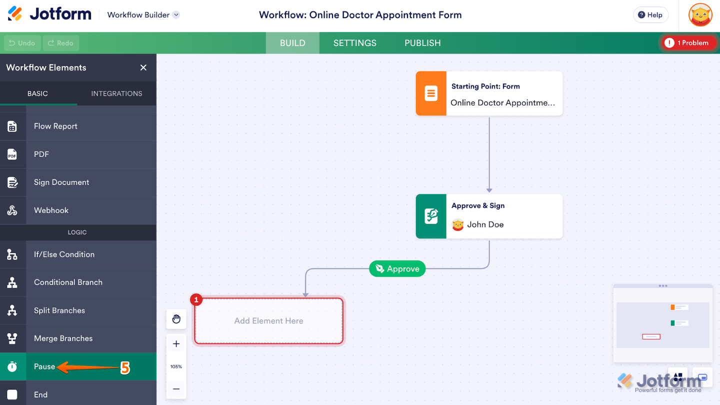This screenshot has width=720, height=405.
Task: Click the Add Element Here placeholder
Action: coord(268,320)
